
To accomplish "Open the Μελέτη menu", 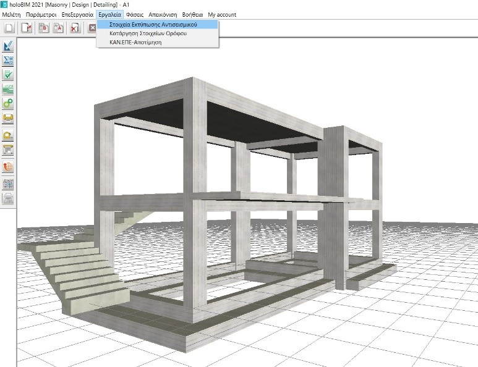I will 11,15.
